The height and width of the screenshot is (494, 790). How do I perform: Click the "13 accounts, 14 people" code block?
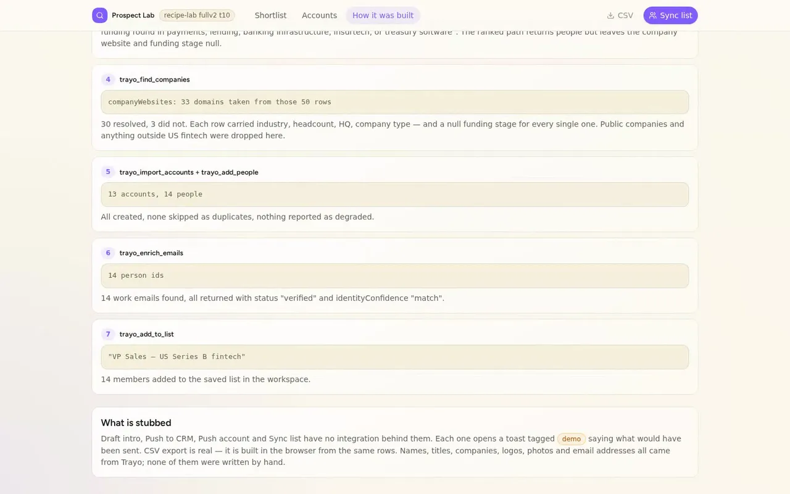pyautogui.click(x=395, y=195)
